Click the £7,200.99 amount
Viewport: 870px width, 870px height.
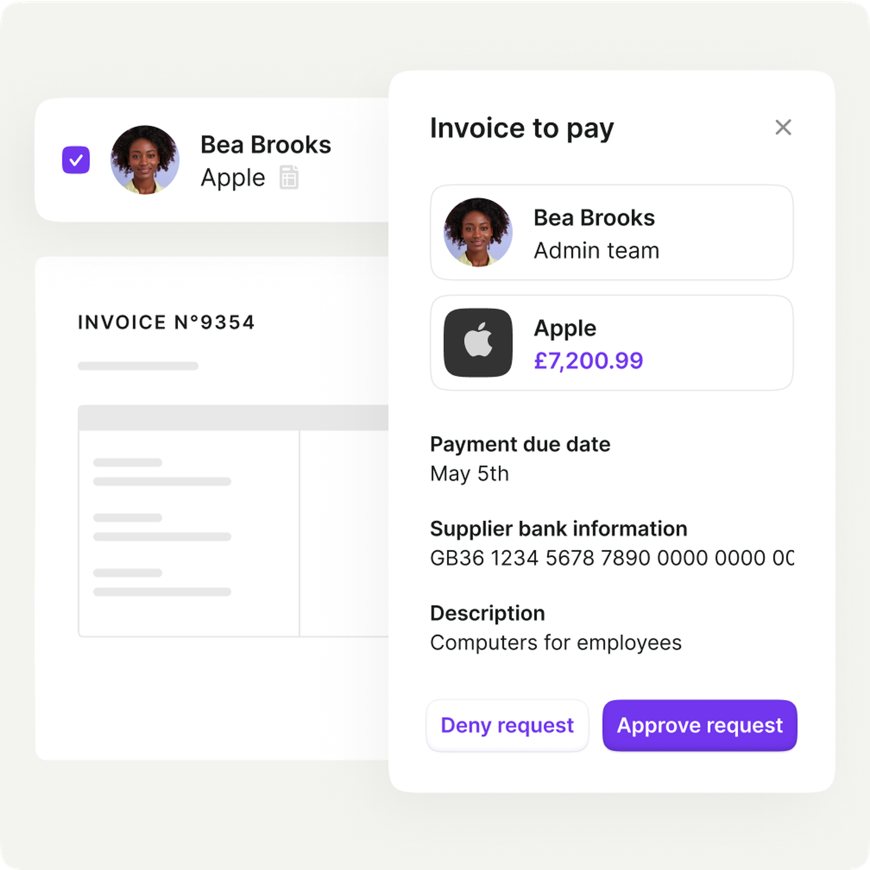coord(589,361)
